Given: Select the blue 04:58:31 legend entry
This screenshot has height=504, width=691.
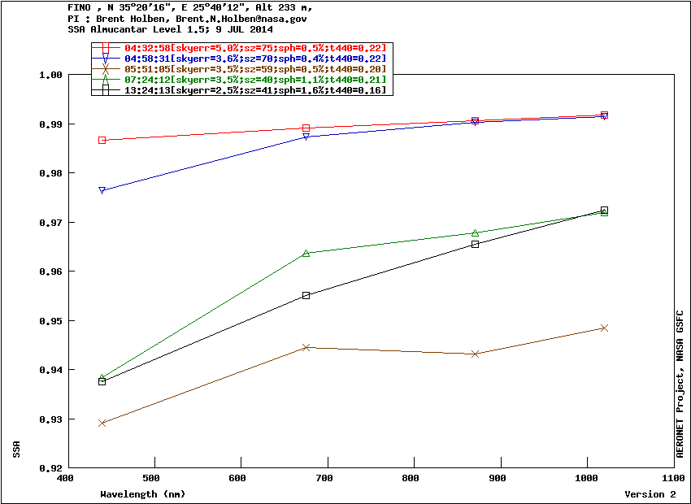Looking at the screenshot, I should point(254,59).
